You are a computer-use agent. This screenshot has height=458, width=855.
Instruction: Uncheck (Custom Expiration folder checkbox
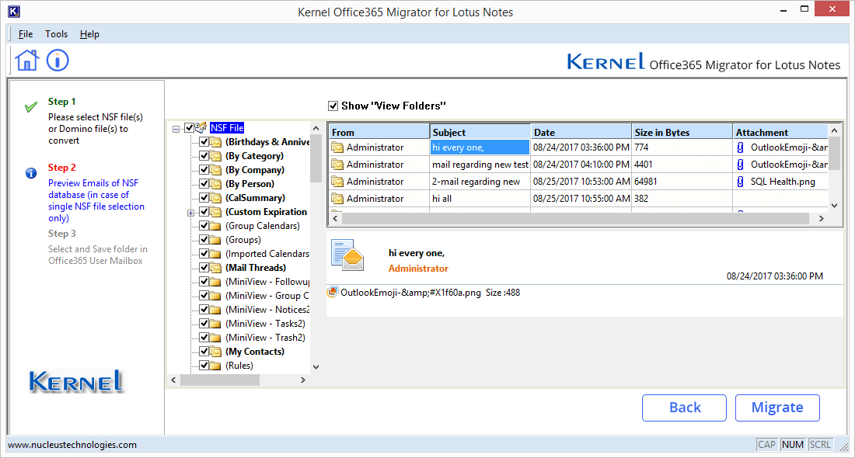point(204,211)
